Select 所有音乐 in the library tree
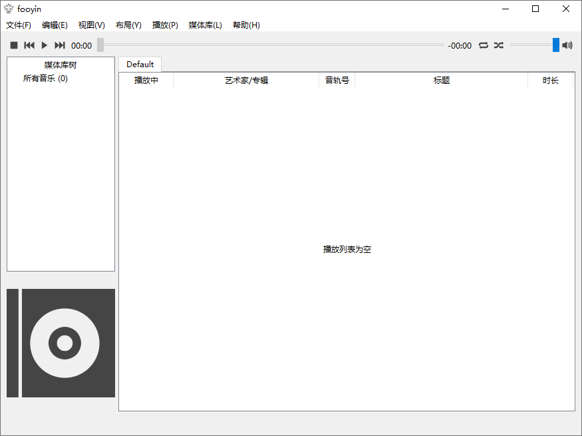This screenshot has height=436, width=582. click(45, 78)
